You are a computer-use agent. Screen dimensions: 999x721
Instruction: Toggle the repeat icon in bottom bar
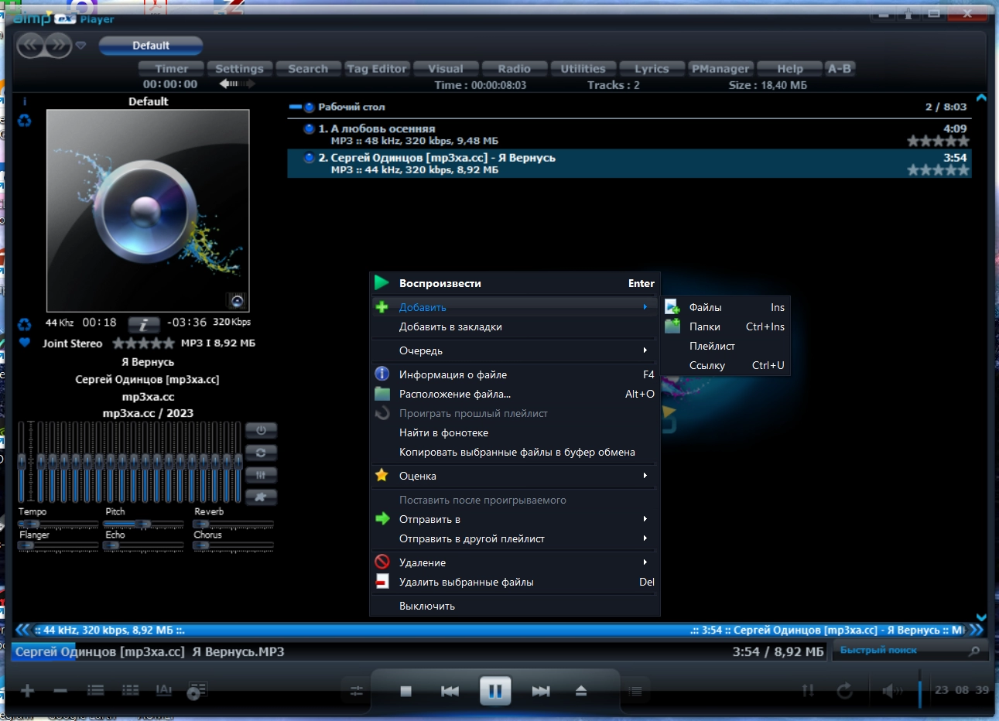pos(844,690)
